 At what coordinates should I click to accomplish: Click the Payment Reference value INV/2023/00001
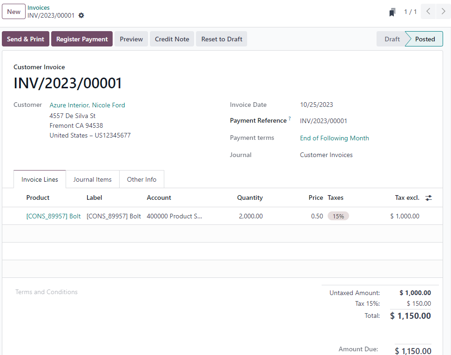323,121
